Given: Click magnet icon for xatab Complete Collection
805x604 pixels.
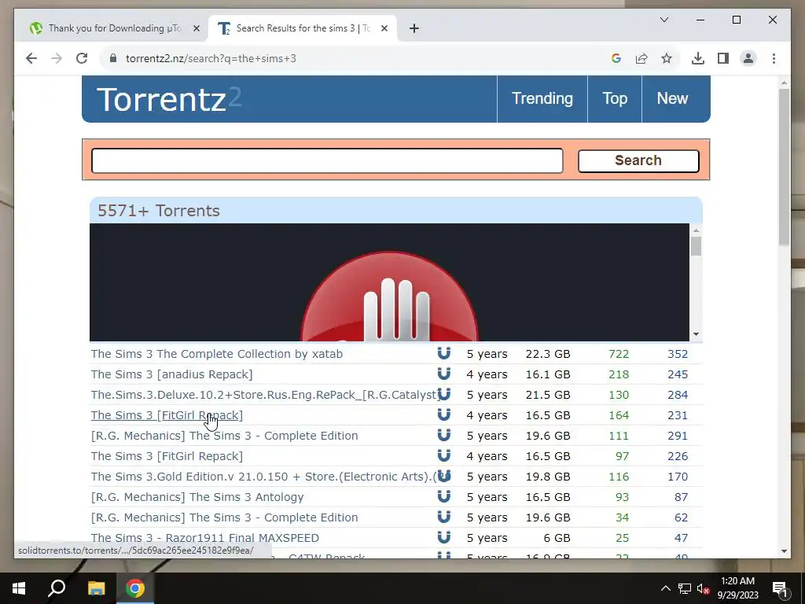Looking at the screenshot, I should coord(443,353).
